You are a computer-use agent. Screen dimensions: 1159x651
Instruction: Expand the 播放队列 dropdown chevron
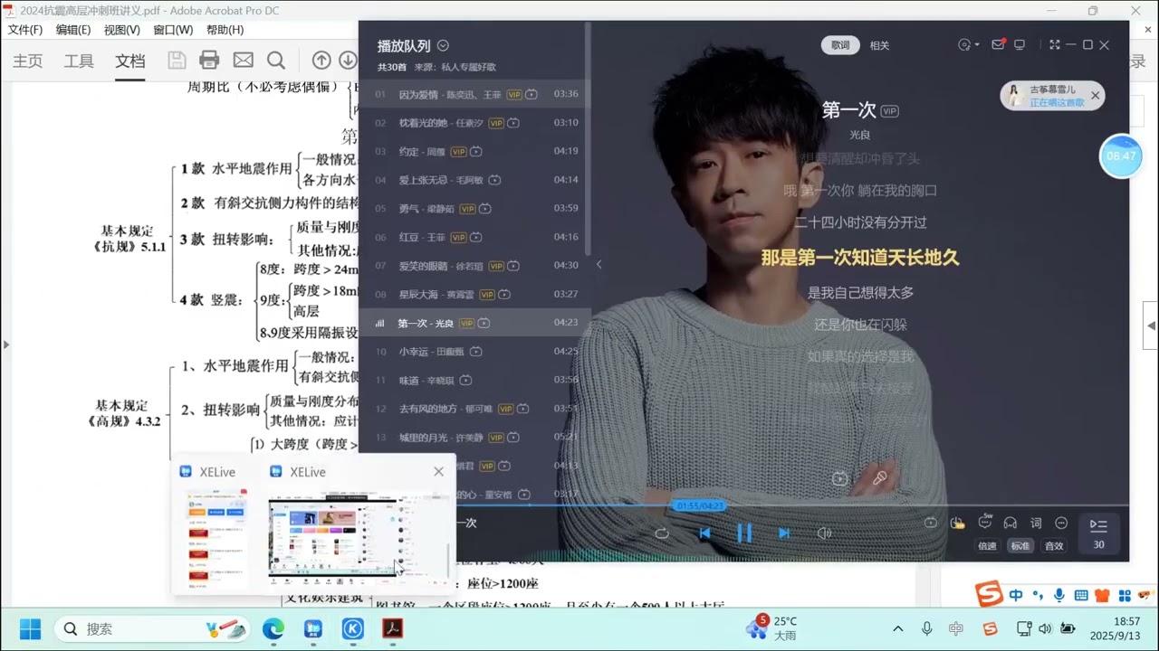pos(443,45)
